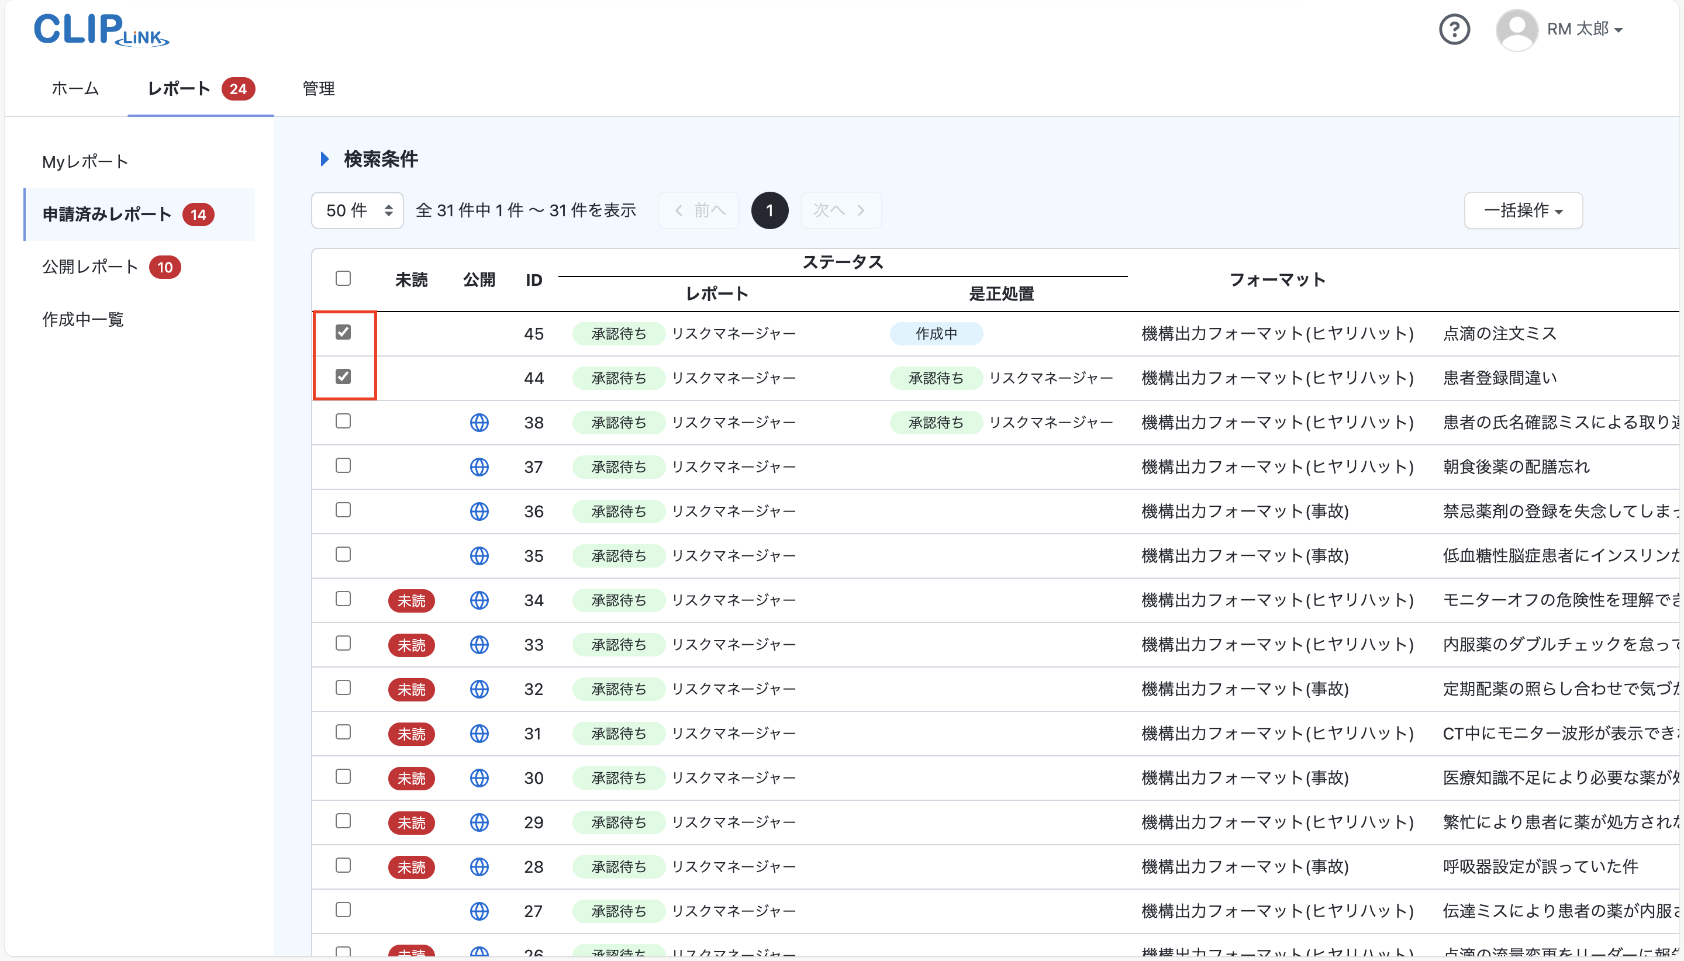Check the checkbox for report 37

[343, 466]
